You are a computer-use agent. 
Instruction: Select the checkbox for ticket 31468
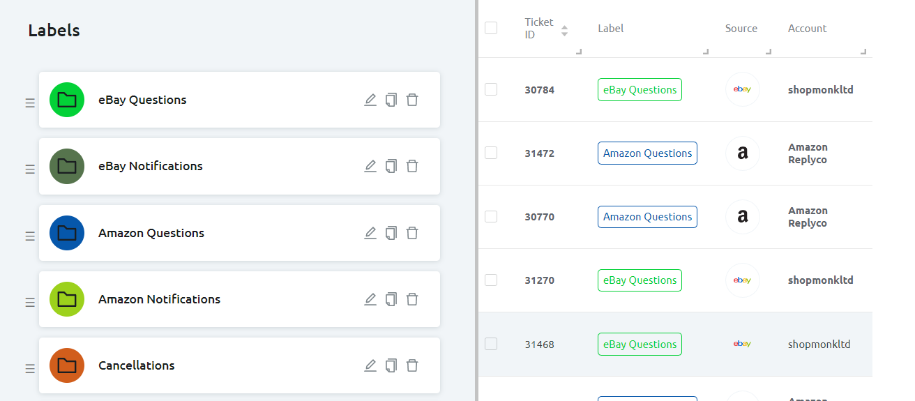point(491,344)
